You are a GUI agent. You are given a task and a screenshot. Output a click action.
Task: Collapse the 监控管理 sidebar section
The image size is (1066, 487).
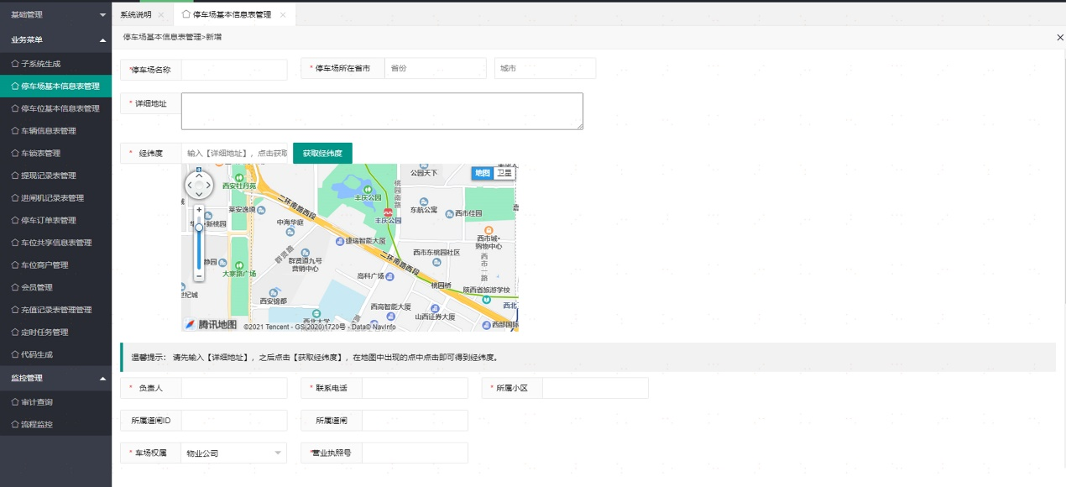pos(55,378)
